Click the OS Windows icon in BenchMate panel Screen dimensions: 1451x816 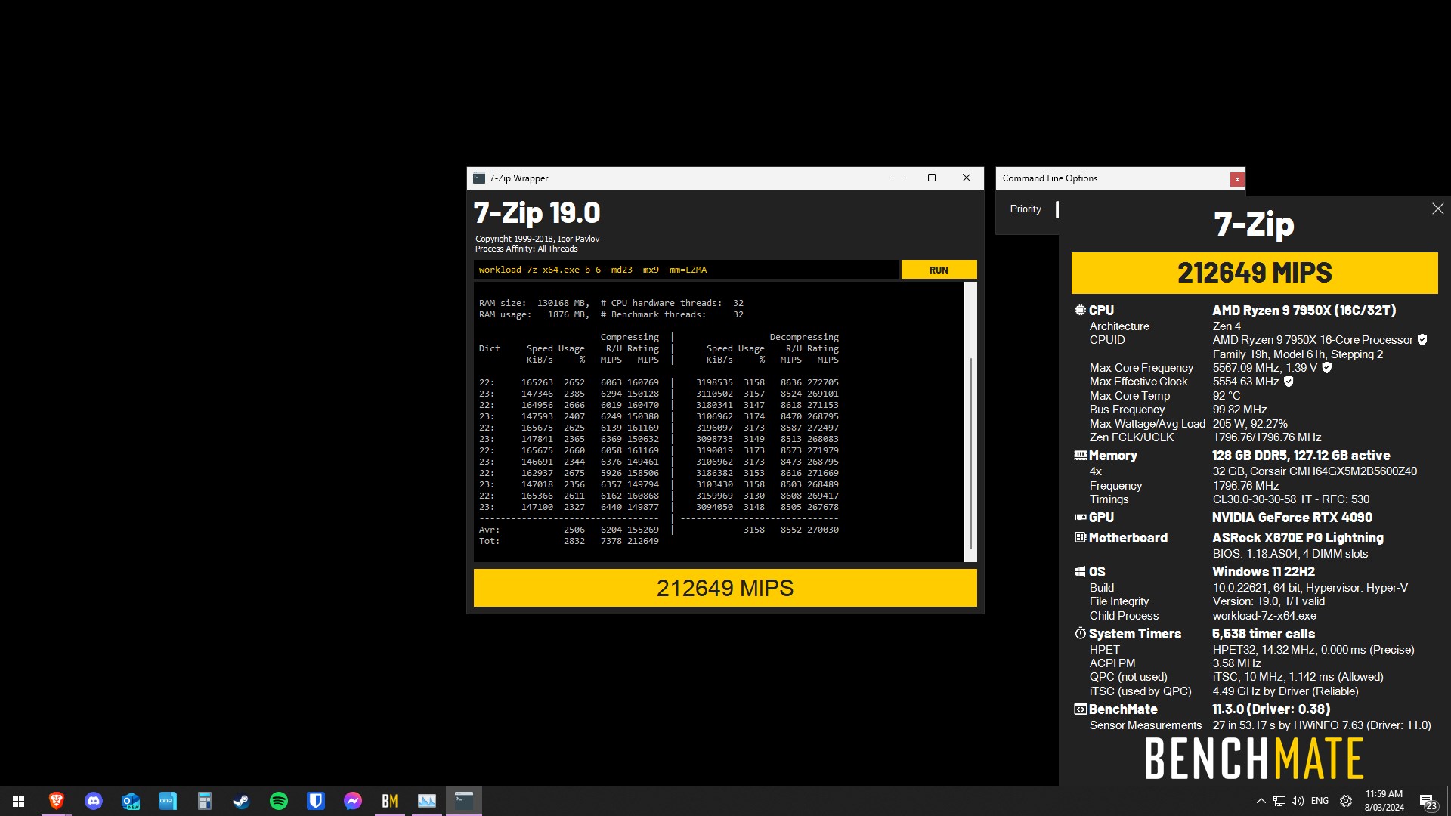(x=1081, y=572)
